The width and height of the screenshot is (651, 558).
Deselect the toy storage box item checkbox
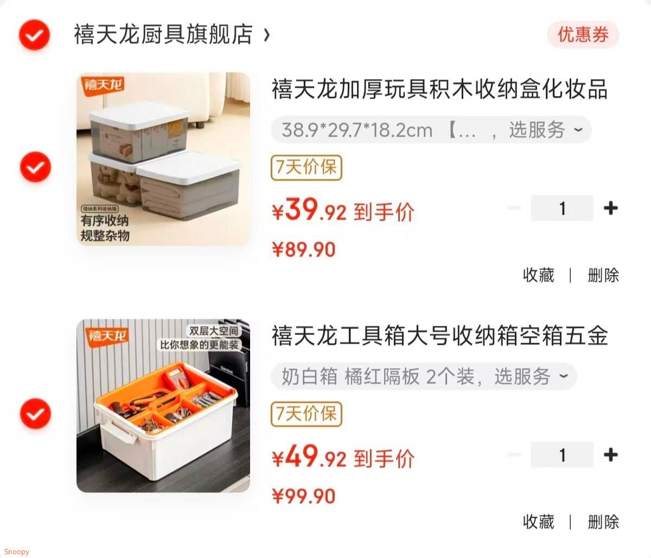35,166
